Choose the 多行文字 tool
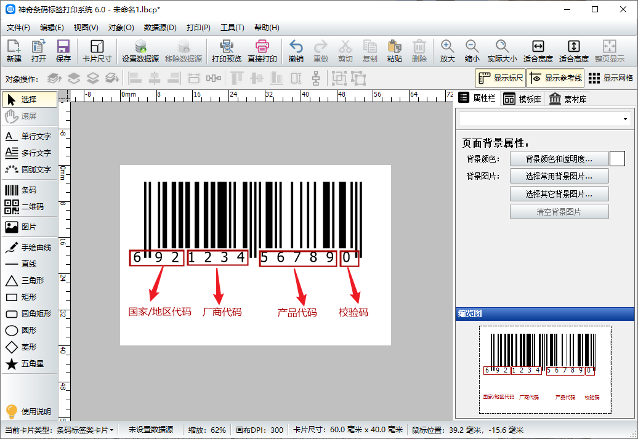The height and width of the screenshot is (439, 638). point(30,153)
